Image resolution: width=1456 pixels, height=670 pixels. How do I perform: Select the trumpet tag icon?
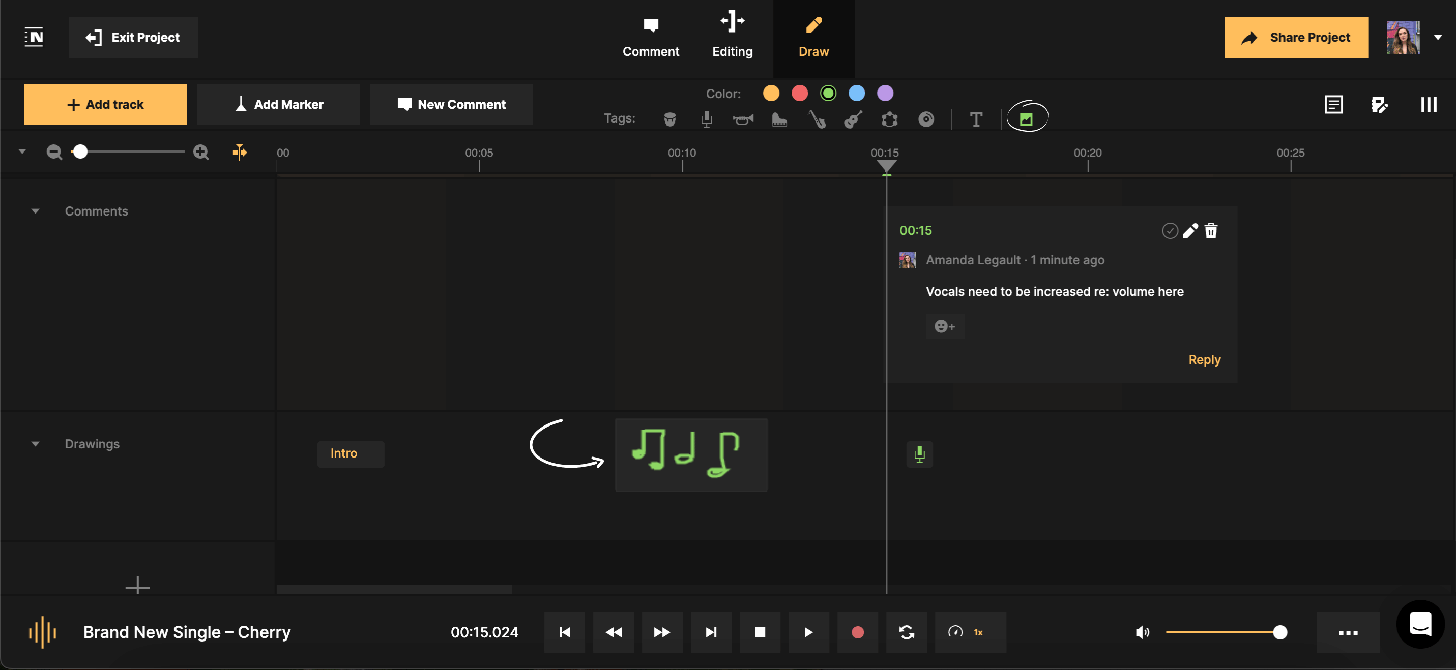click(x=743, y=118)
